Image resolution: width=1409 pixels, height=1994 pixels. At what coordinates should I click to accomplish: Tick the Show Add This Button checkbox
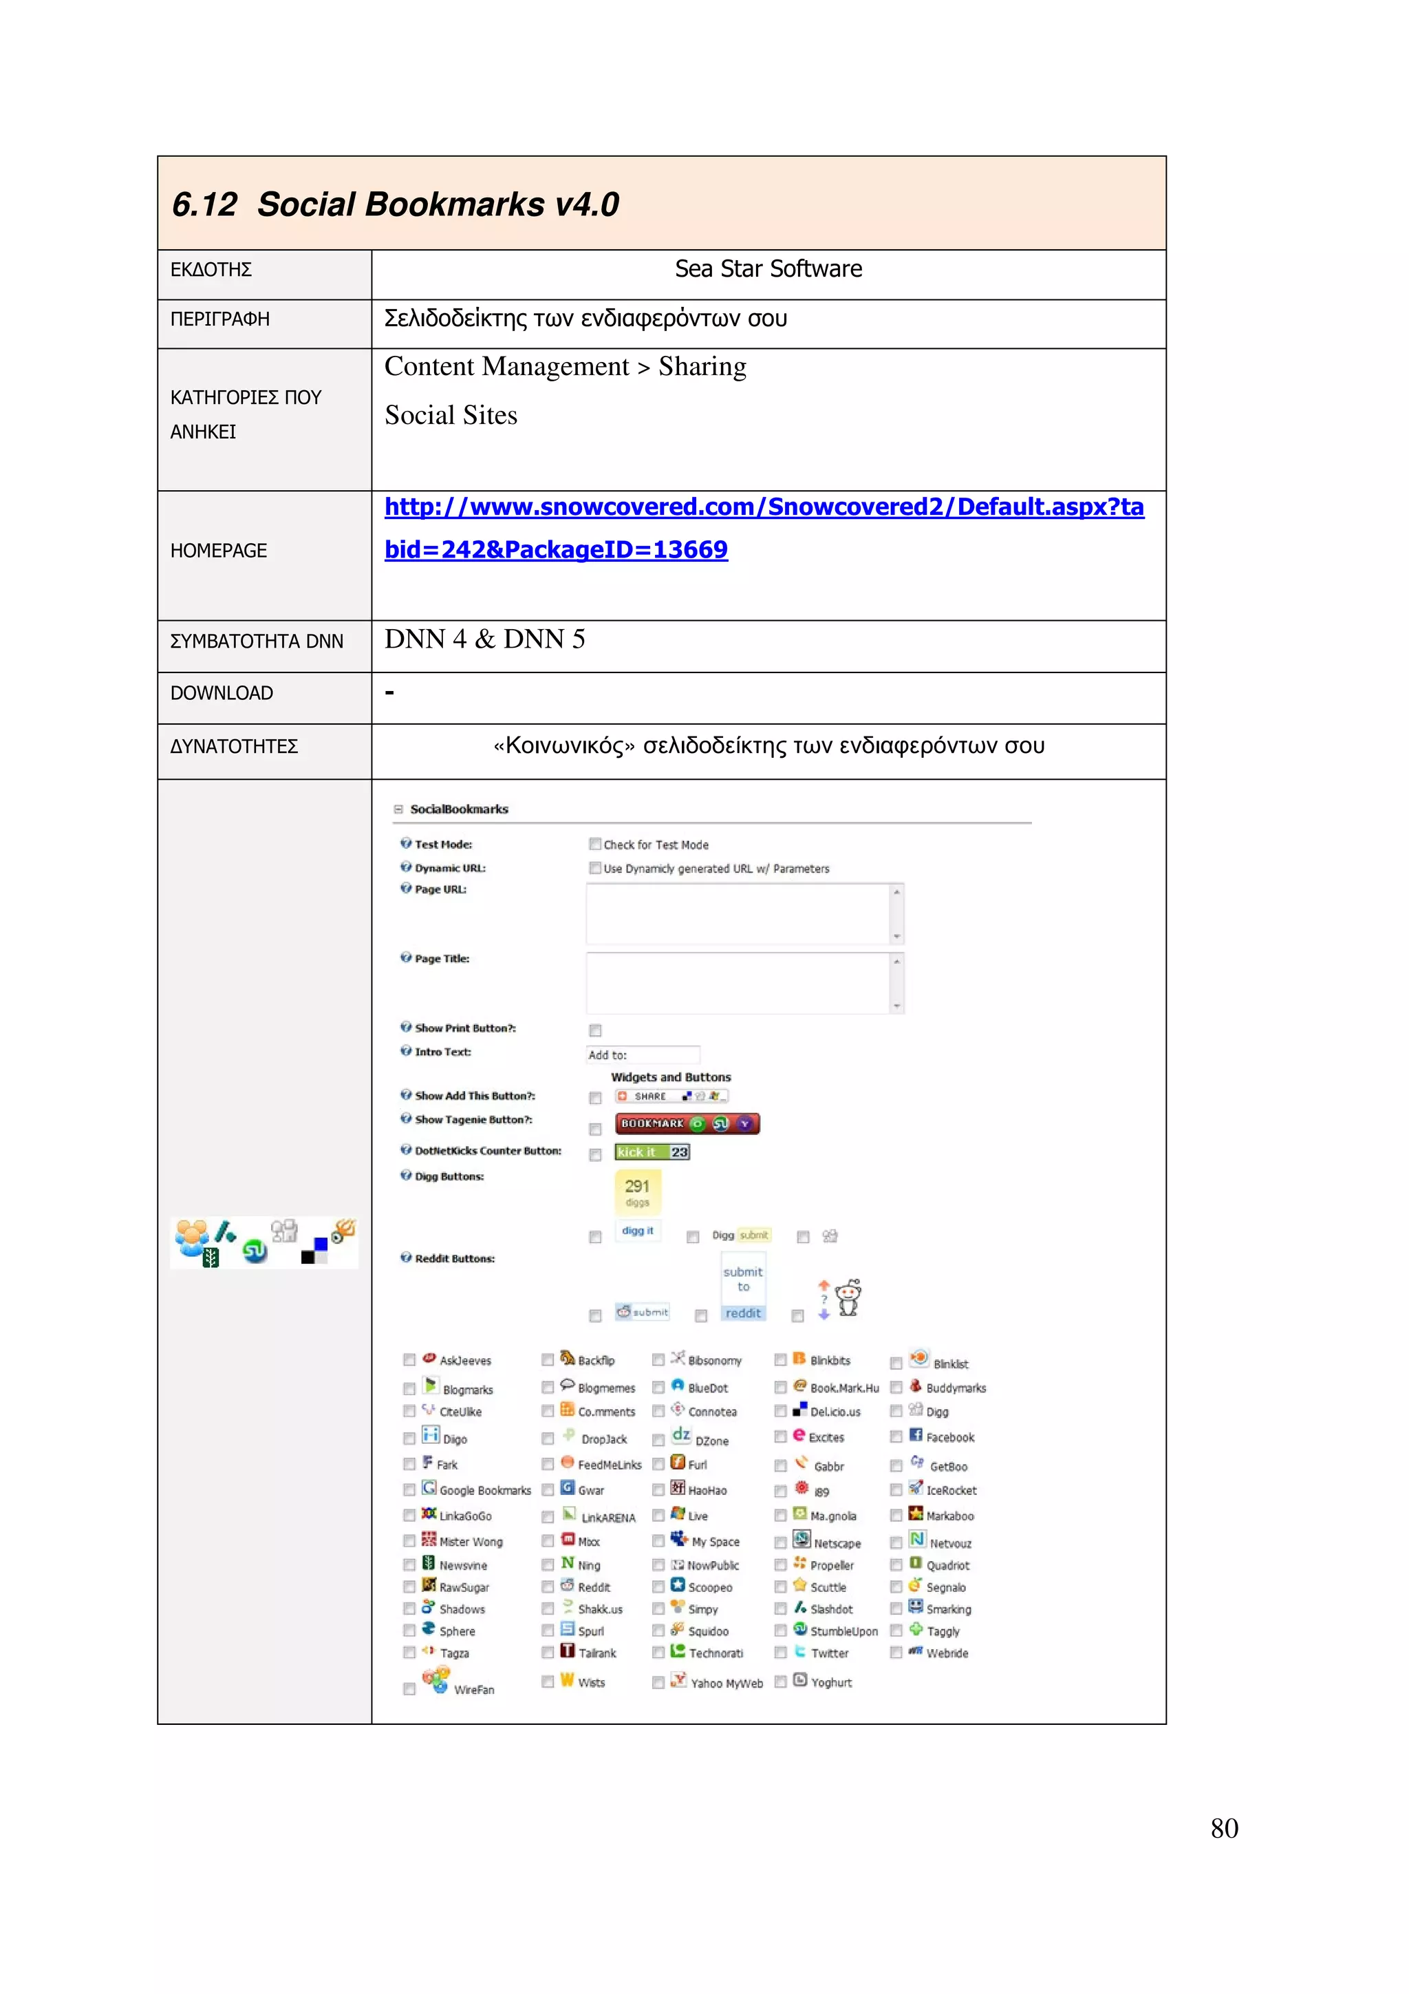pos(594,1098)
